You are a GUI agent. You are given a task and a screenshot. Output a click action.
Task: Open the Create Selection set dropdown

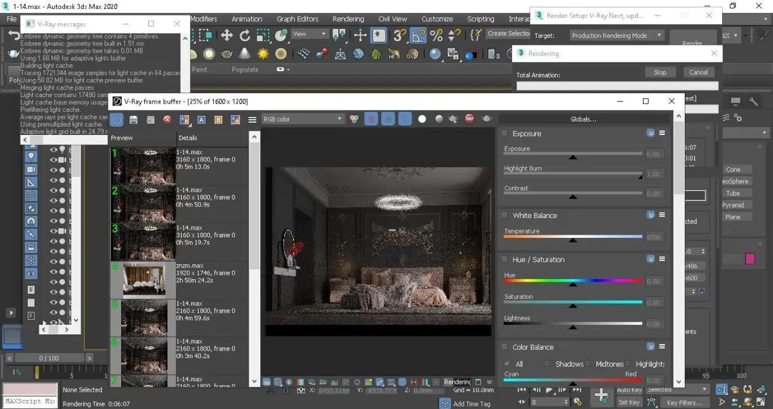509,33
